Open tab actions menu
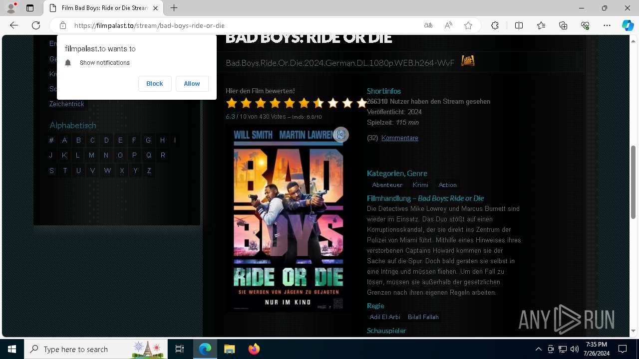 [30, 8]
